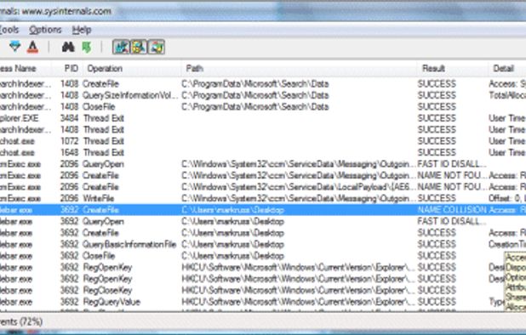Image resolution: width=526 pixels, height=335 pixels.
Task: Open the Tools menu
Action: coord(9,30)
